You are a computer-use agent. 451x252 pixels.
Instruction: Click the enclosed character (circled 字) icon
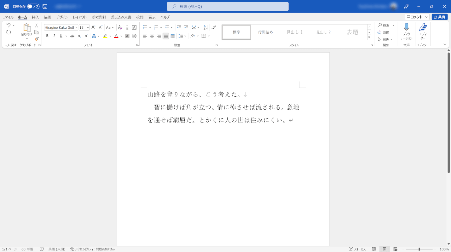click(x=134, y=36)
